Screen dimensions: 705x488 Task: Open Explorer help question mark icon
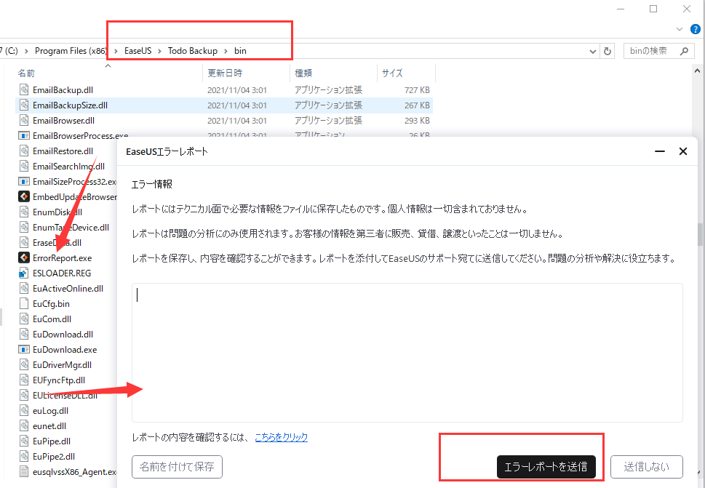tap(695, 29)
